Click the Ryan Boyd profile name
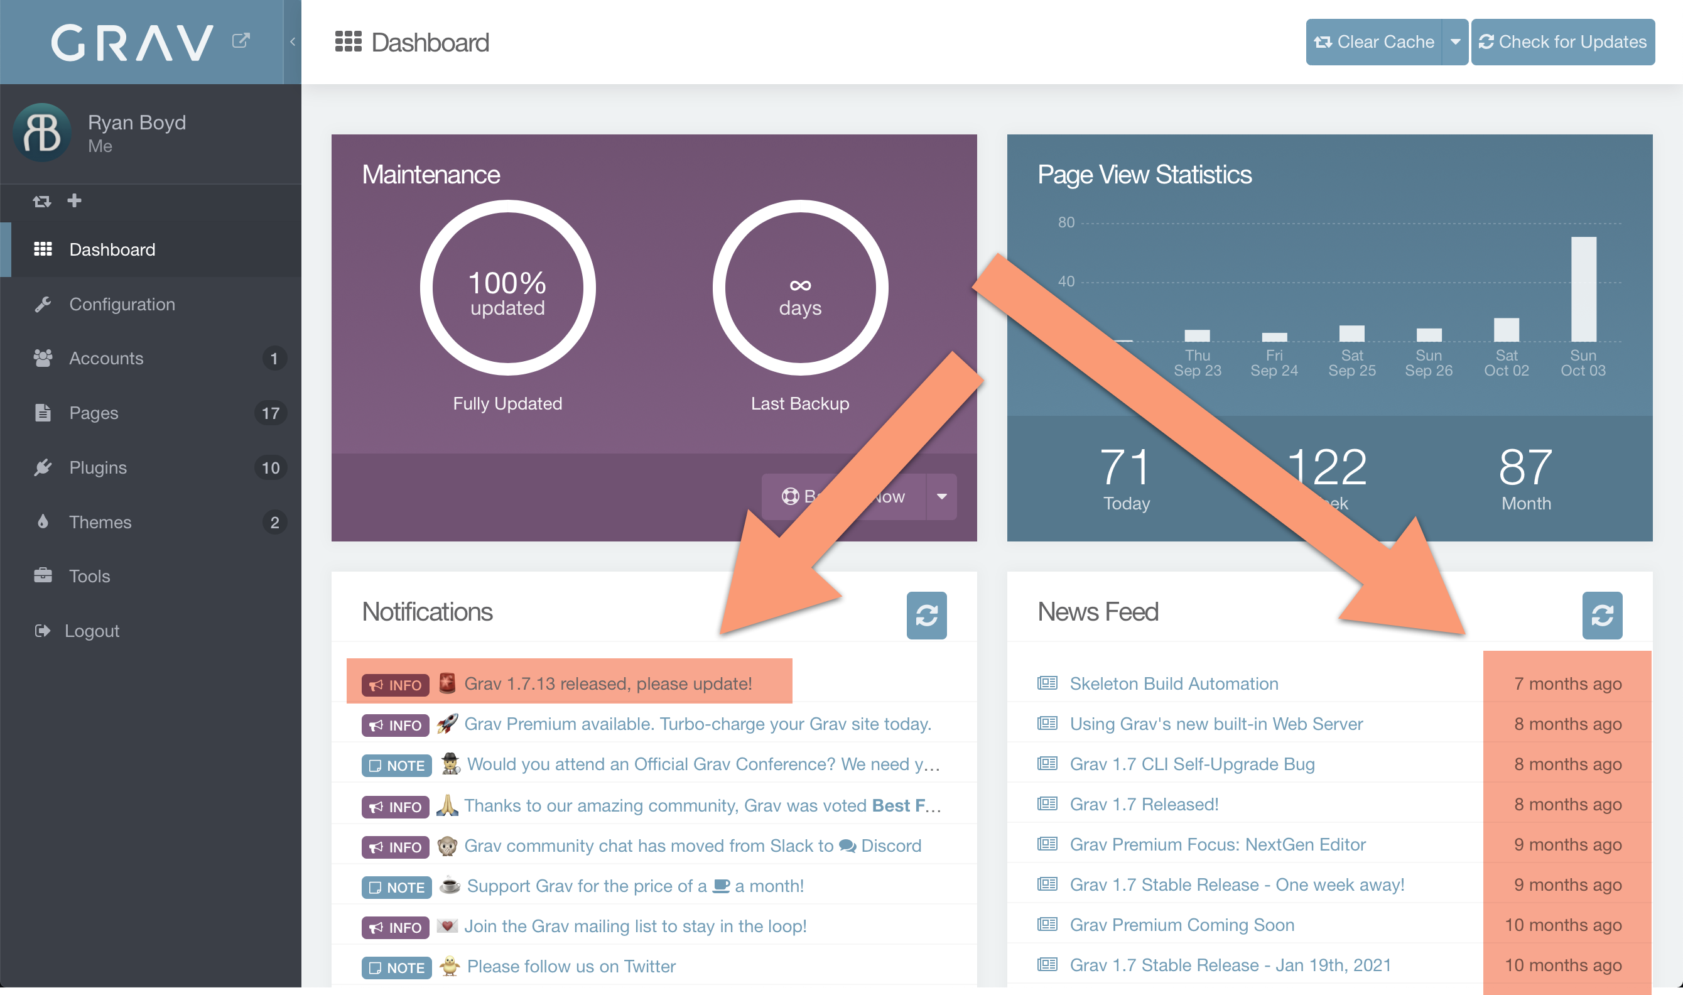 (137, 122)
